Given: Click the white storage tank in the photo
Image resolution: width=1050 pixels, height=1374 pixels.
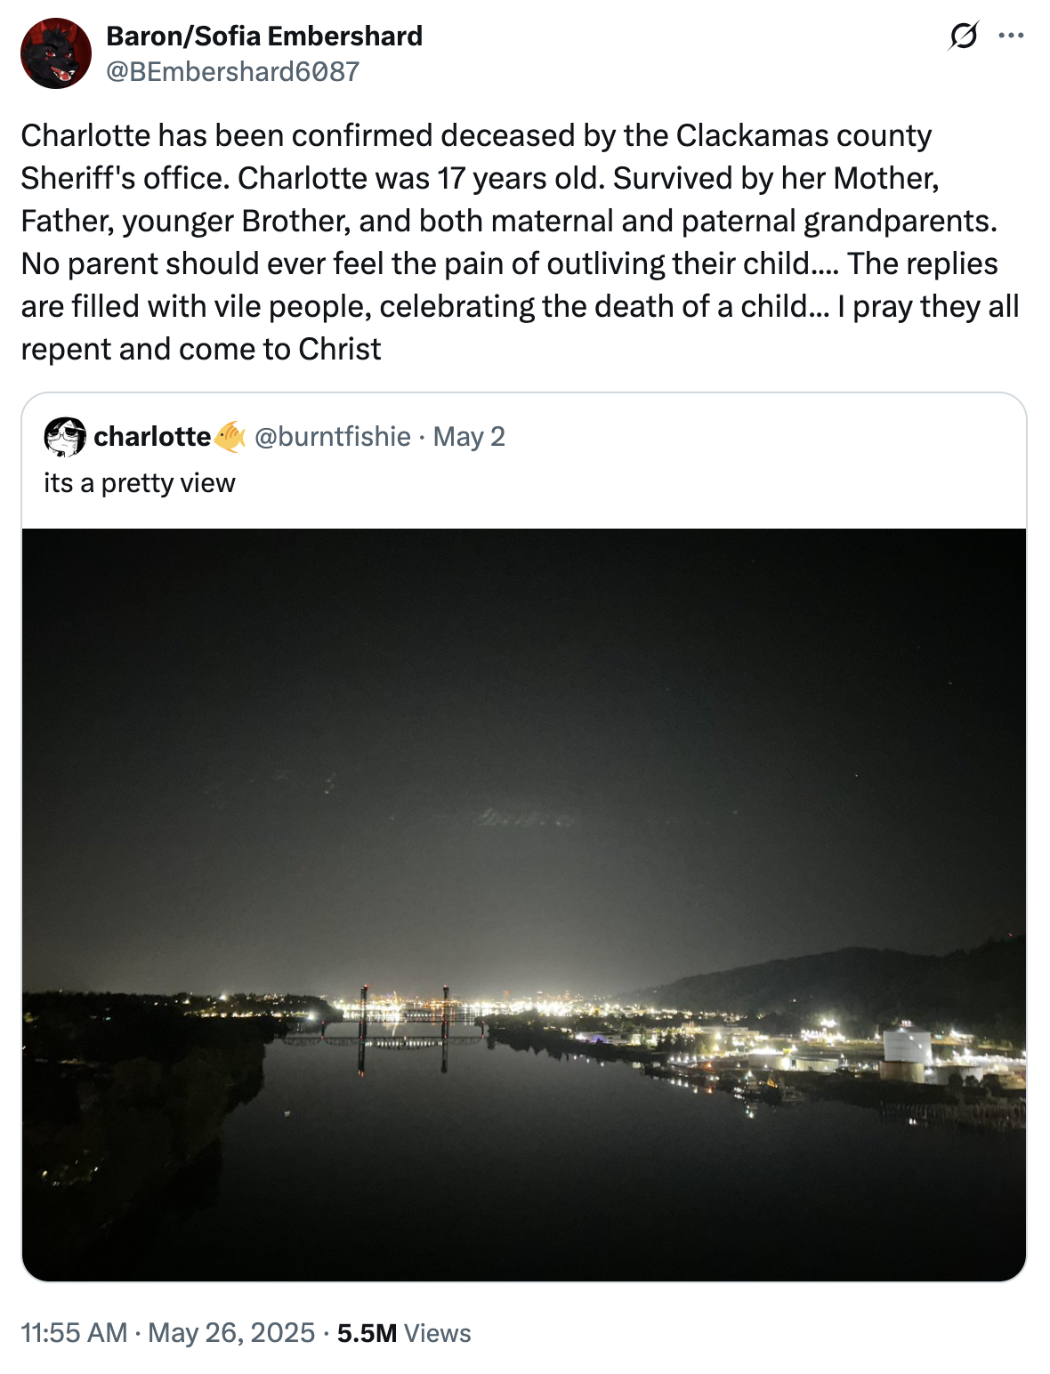Looking at the screenshot, I should click(x=908, y=1053).
